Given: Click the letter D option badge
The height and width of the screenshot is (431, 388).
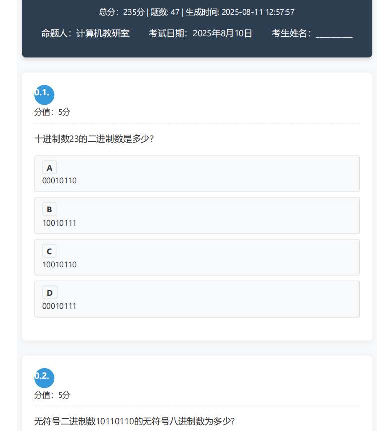Looking at the screenshot, I should pos(49,293).
